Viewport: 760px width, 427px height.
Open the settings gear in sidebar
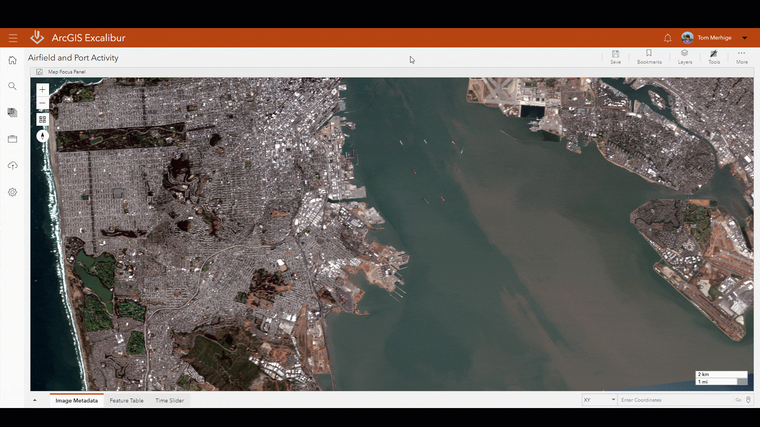click(x=13, y=192)
